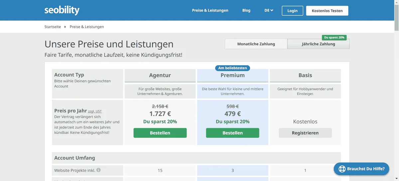This screenshot has width=399, height=181.
Task: Open the Blog page in header
Action: coord(246,10)
